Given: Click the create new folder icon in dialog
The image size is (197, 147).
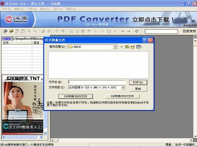Looking at the screenshot, I should pyautogui.click(x=133, y=47).
